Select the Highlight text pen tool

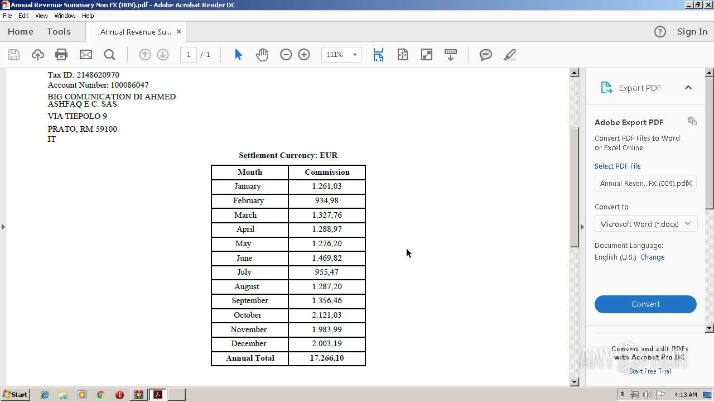point(509,55)
